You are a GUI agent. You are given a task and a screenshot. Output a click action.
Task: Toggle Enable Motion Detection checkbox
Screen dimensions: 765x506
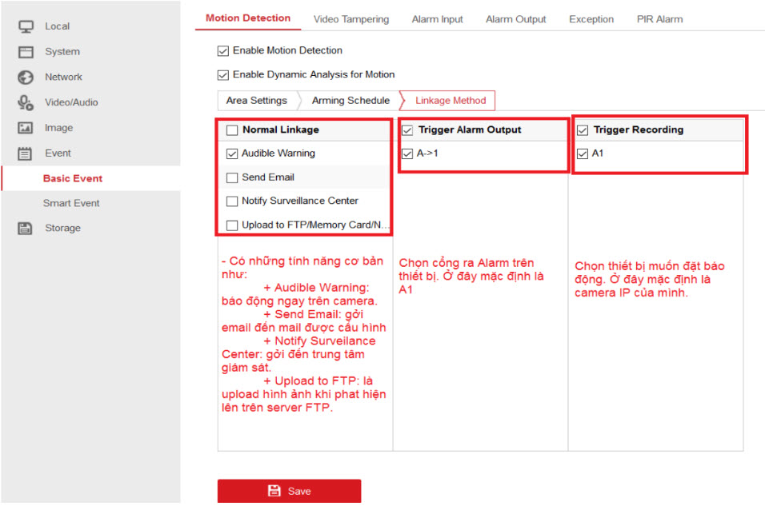223,51
